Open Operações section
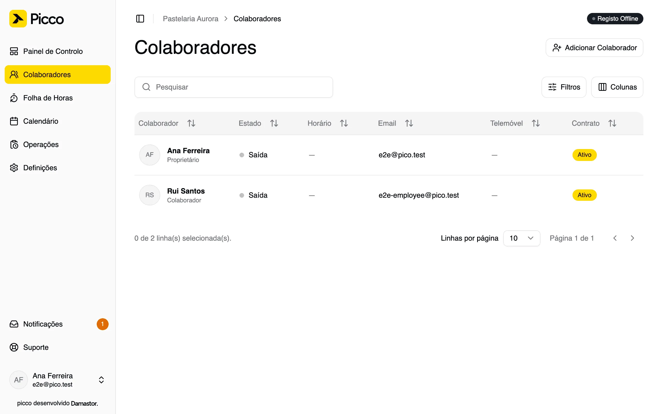The width and height of the screenshot is (662, 414). (58, 144)
